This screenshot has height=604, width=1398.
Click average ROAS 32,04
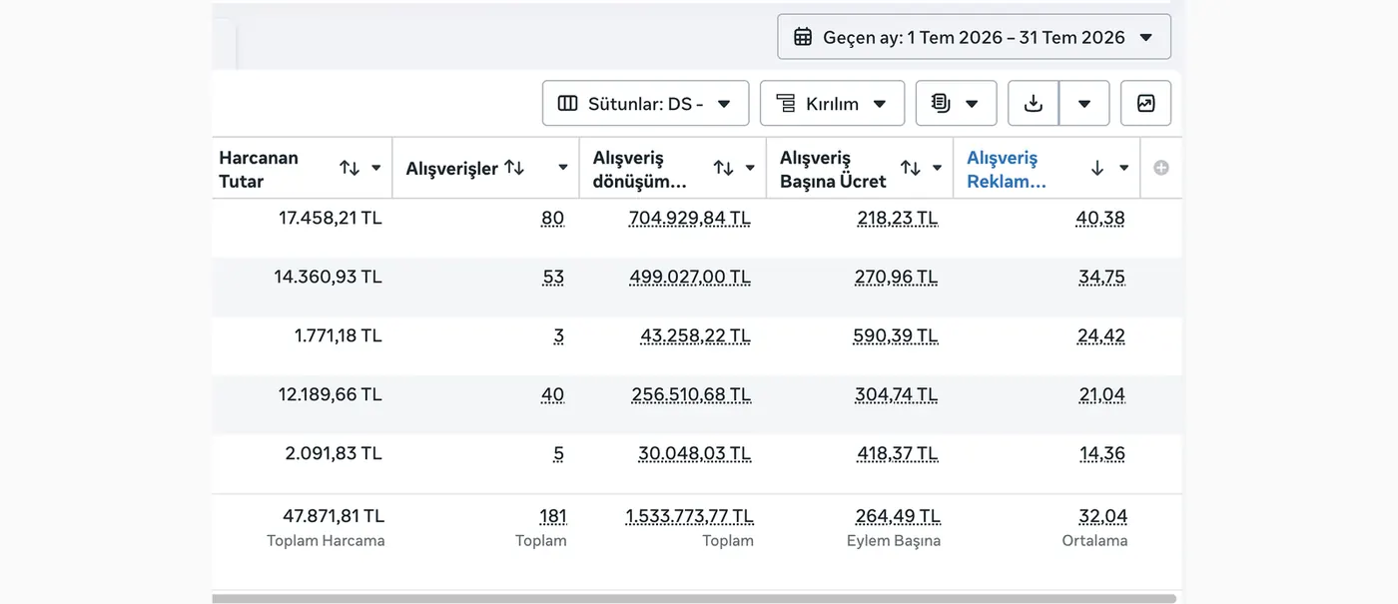tap(1103, 517)
